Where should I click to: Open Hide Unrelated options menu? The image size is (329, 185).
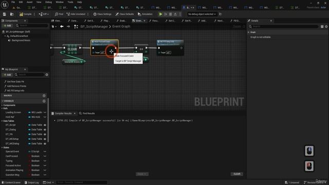pyautogui.click(x=88, y=14)
